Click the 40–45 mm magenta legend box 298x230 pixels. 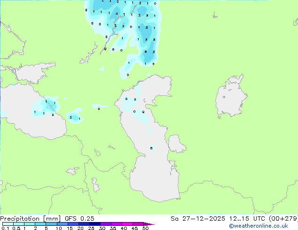pyautogui.click(x=127, y=224)
